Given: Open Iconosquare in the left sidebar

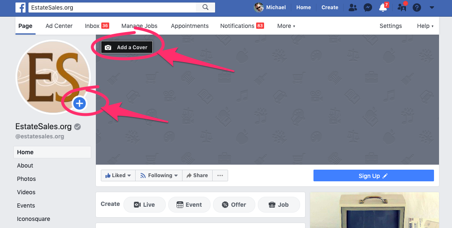Looking at the screenshot, I should click(x=33, y=219).
